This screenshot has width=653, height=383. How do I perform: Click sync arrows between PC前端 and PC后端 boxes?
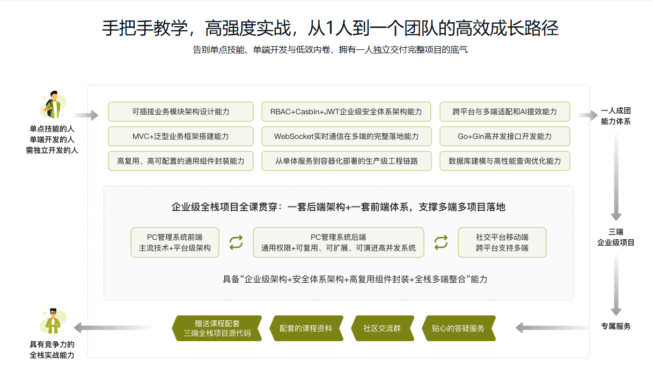click(236, 242)
